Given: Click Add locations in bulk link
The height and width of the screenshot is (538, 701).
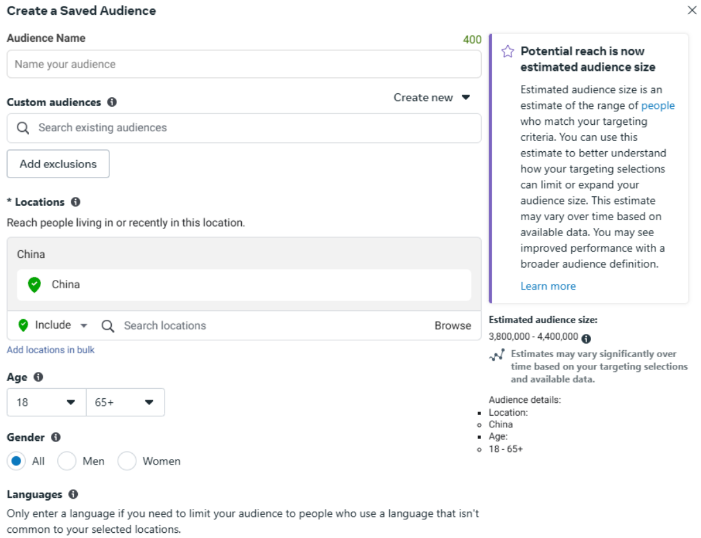Looking at the screenshot, I should pos(51,350).
